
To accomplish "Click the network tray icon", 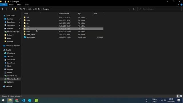I will [162, 100].
